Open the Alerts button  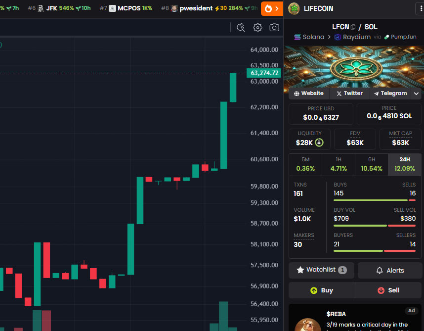click(x=390, y=270)
